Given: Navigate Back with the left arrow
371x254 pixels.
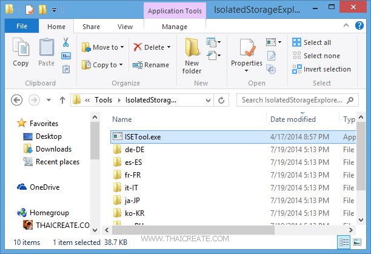Looking at the screenshot, I should (16, 100).
